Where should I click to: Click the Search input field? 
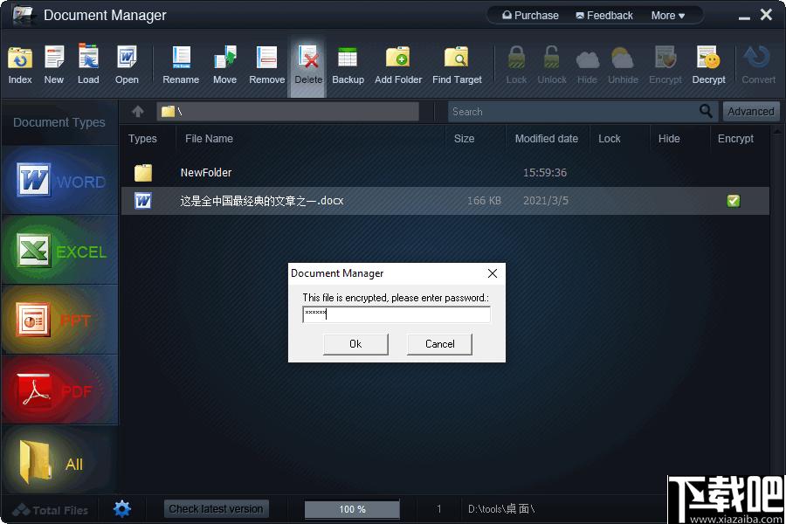[x=574, y=111]
